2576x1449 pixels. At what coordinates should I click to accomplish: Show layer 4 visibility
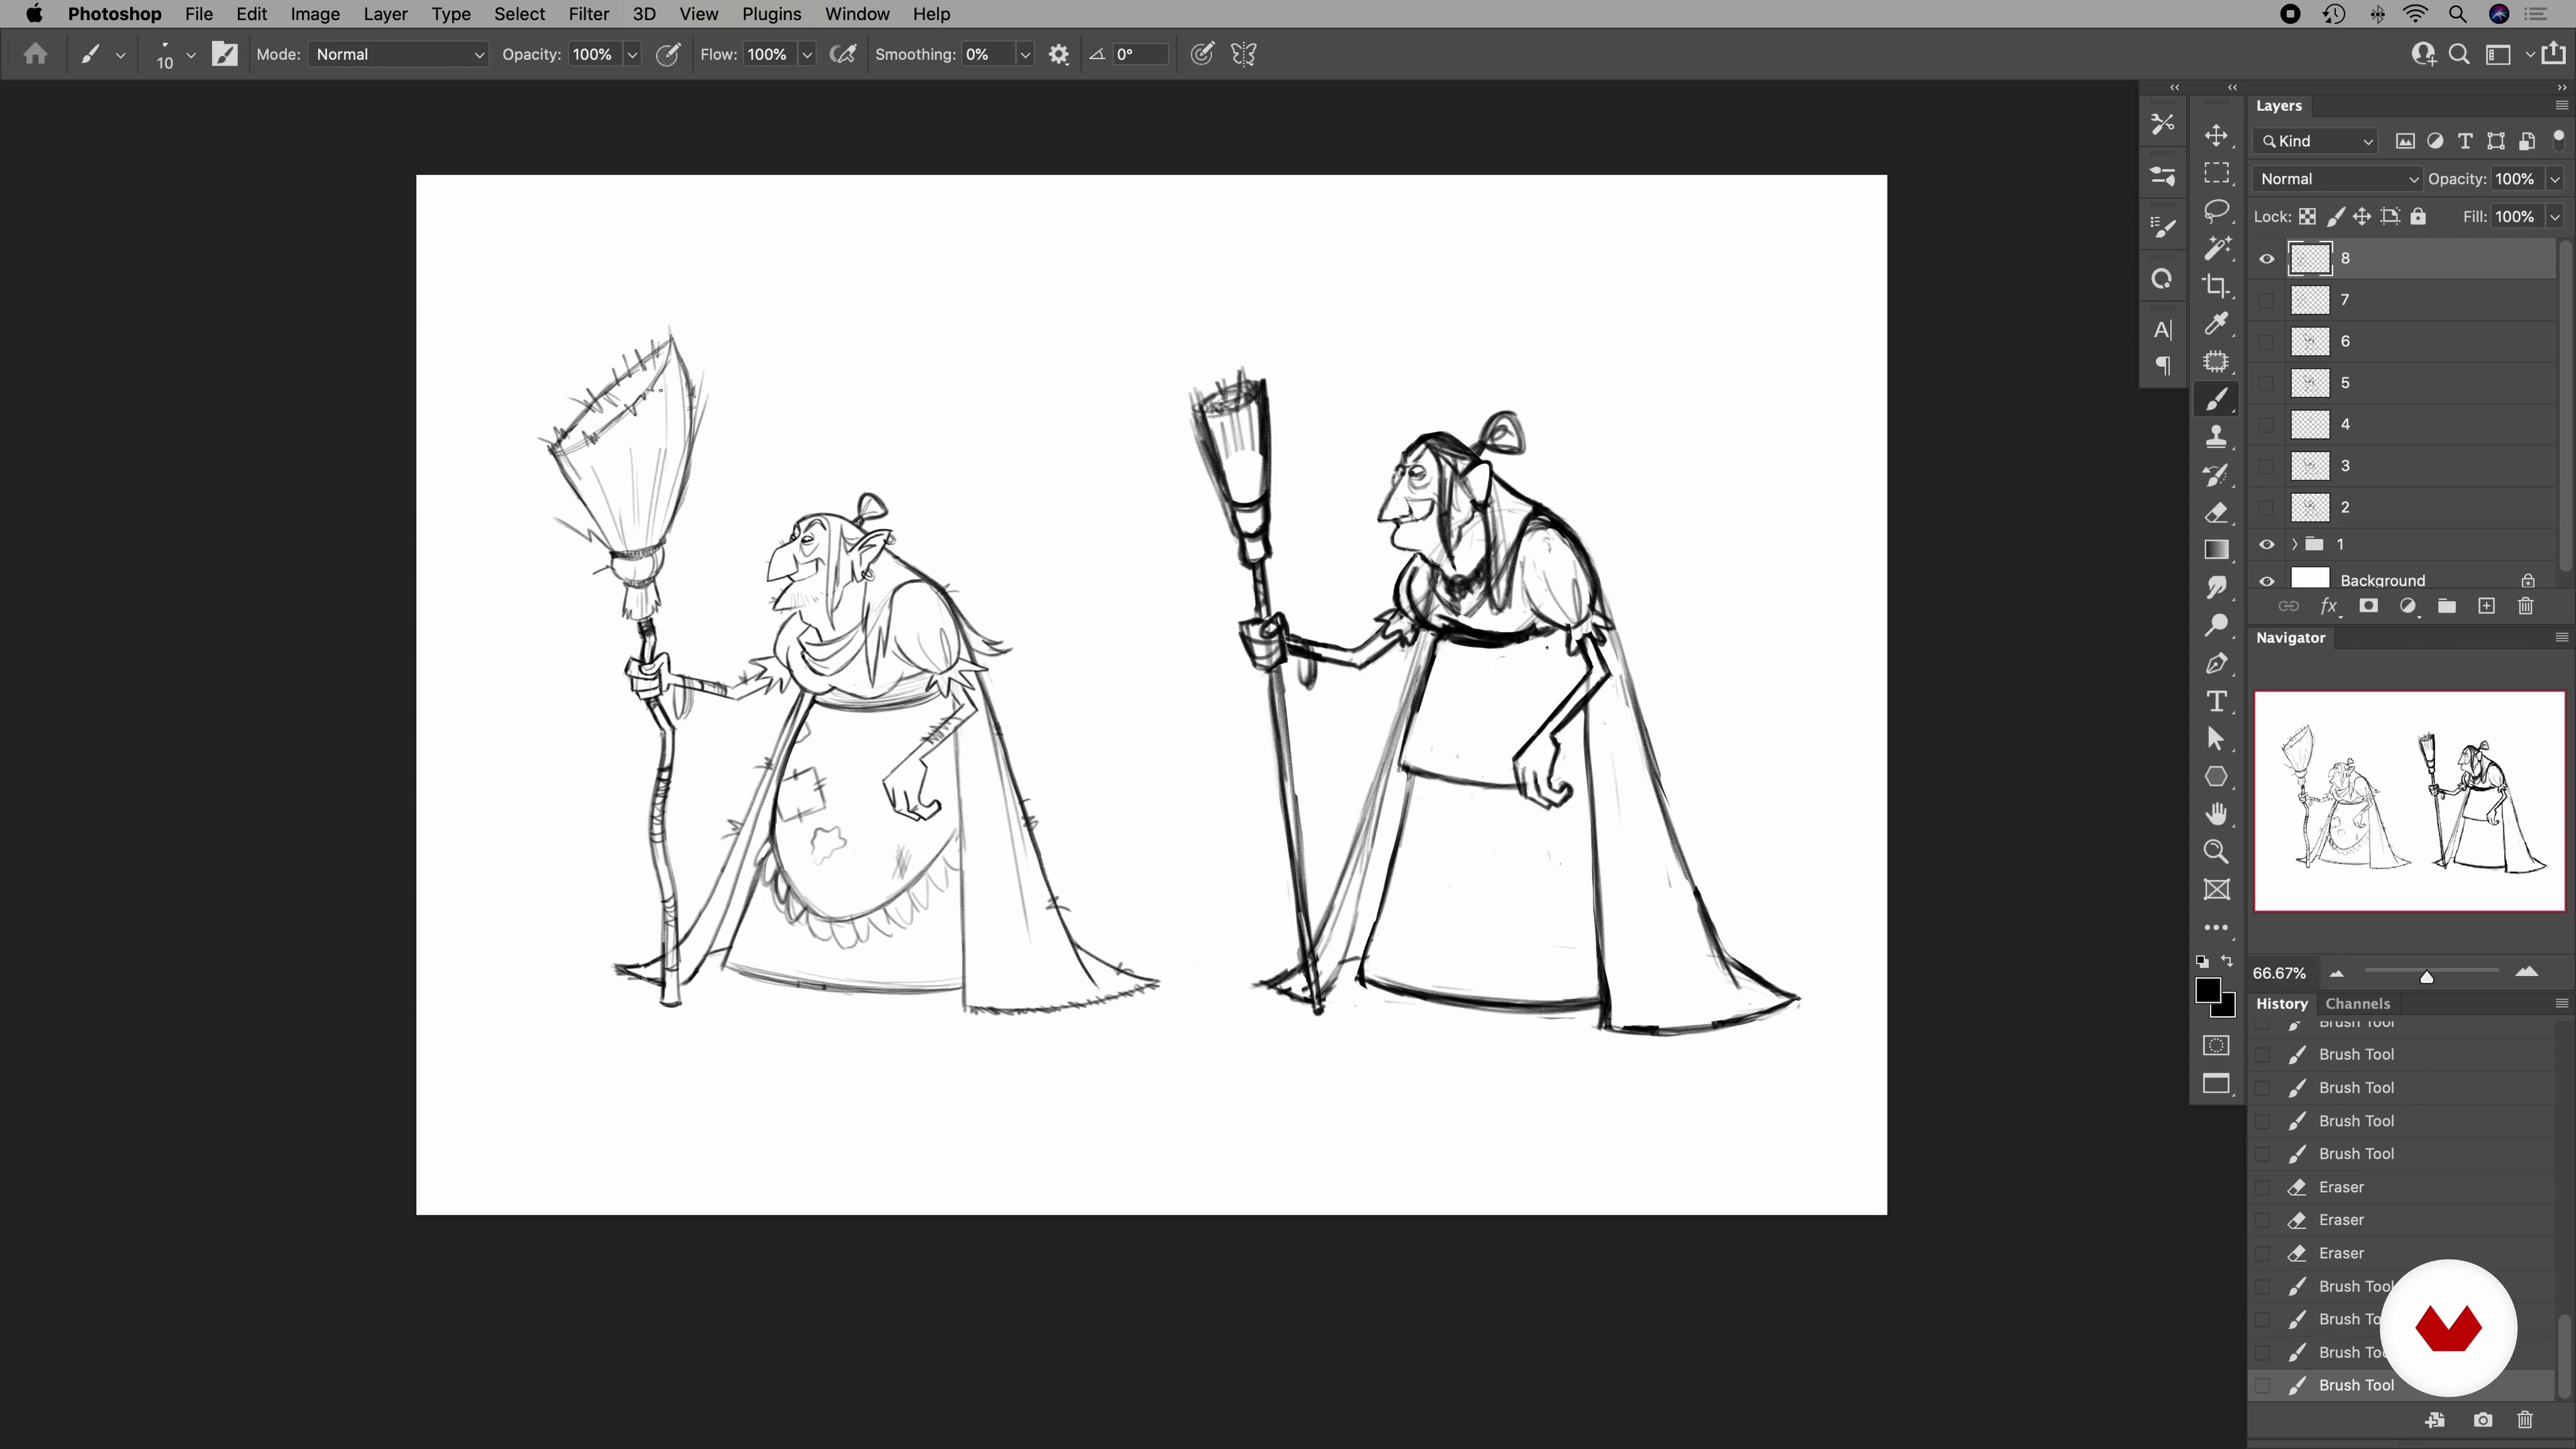pyautogui.click(x=2266, y=425)
